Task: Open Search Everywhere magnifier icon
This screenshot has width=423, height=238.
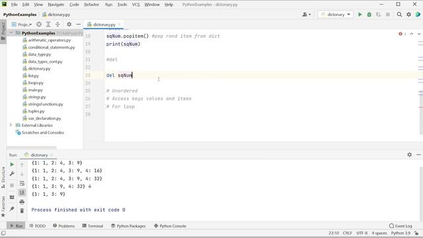Action: click(399, 15)
